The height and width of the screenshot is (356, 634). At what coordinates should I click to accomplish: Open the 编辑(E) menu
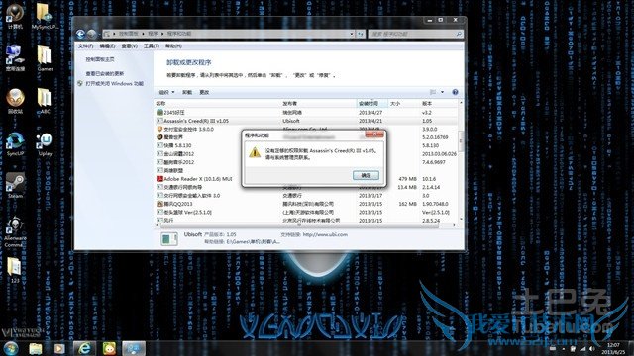click(x=107, y=46)
